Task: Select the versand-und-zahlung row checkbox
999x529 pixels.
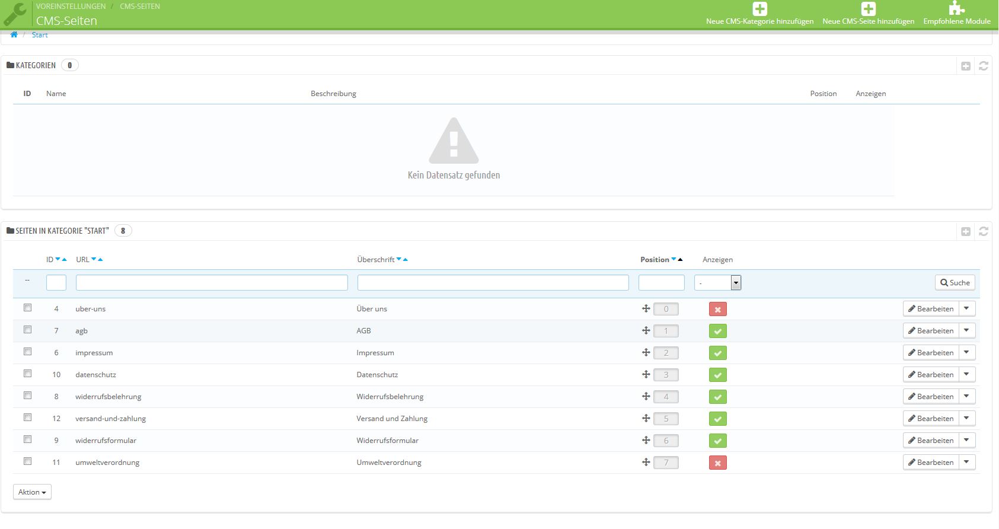Action: pos(27,418)
